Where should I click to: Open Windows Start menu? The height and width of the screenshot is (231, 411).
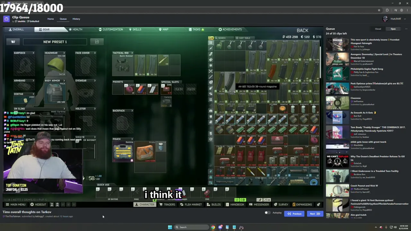click(170, 227)
